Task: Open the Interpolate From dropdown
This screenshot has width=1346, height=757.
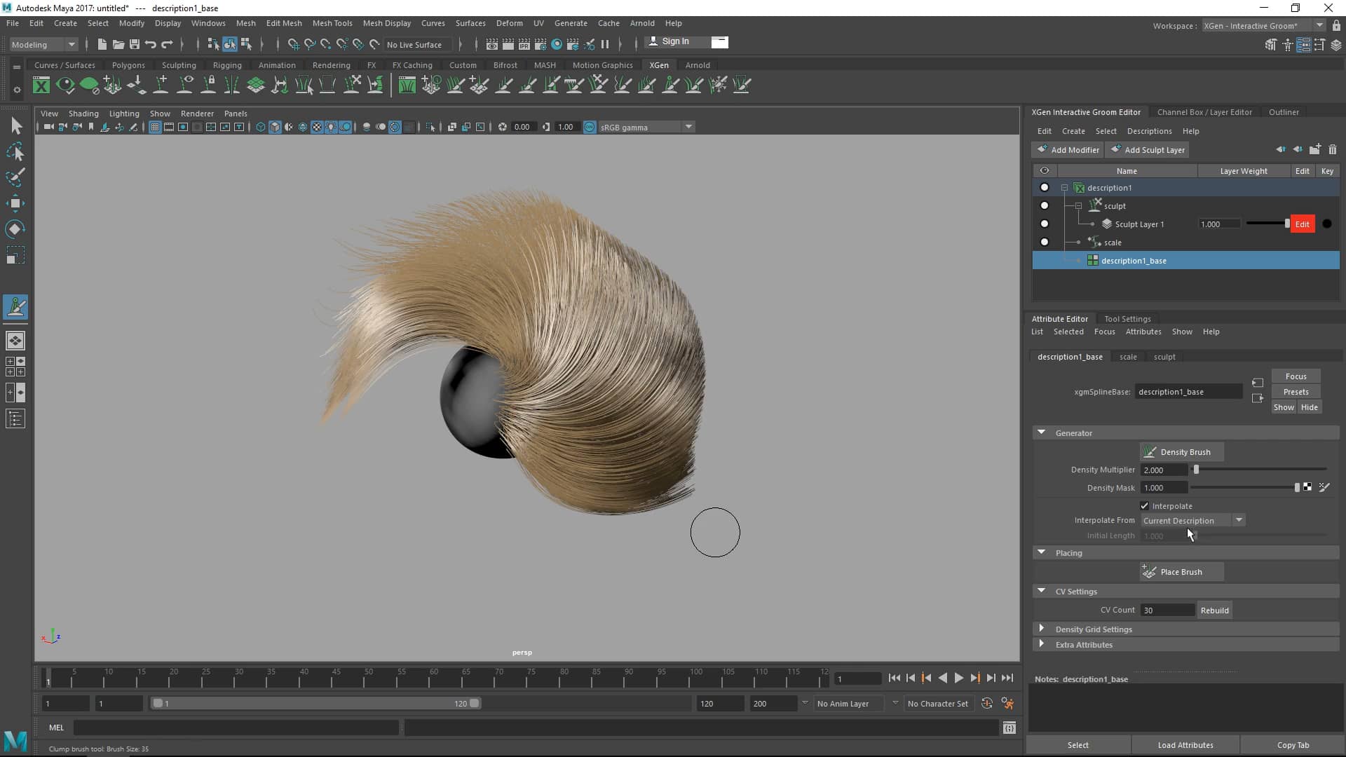Action: (x=1238, y=520)
